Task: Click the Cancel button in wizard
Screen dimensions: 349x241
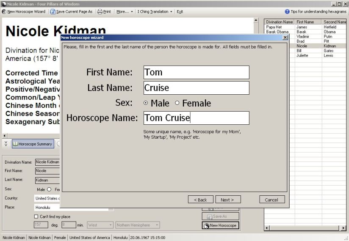Action: click(272, 200)
